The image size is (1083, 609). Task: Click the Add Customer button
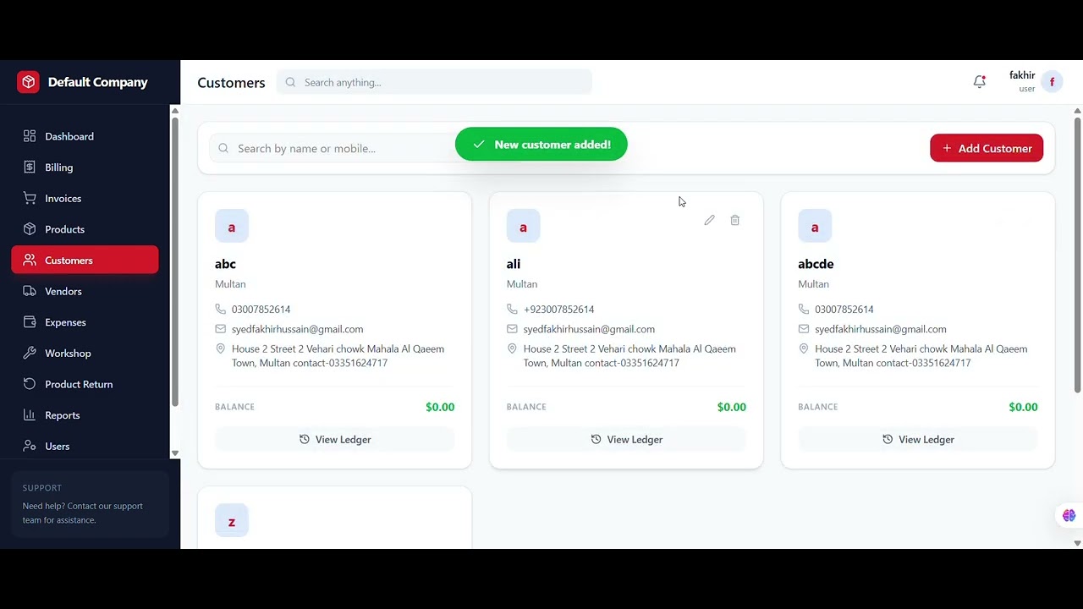click(987, 148)
